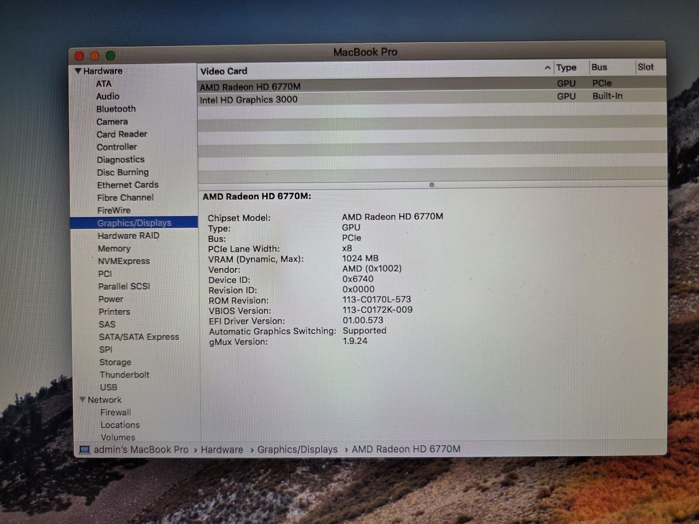
Task: Click the green zoom window button
Action: [111, 55]
